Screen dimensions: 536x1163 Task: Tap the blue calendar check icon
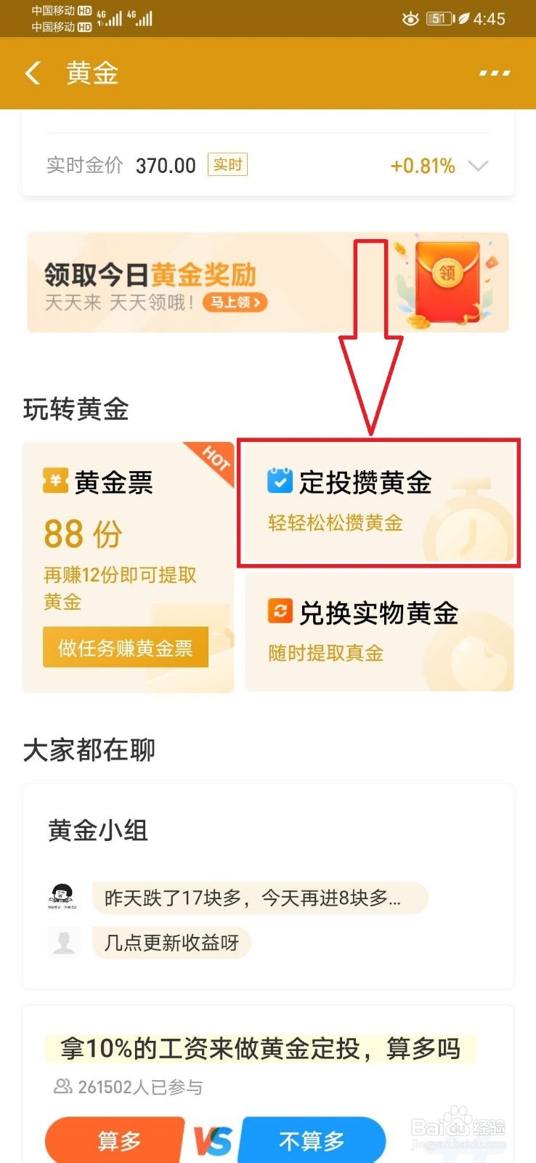pos(280,481)
